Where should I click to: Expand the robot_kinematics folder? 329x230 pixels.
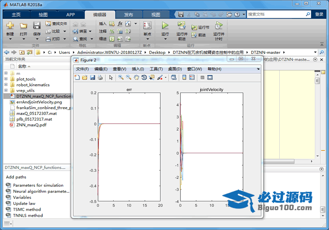point(6,85)
